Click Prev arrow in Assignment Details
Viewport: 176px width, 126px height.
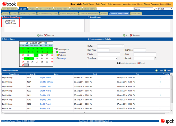pyautogui.click(x=156, y=70)
